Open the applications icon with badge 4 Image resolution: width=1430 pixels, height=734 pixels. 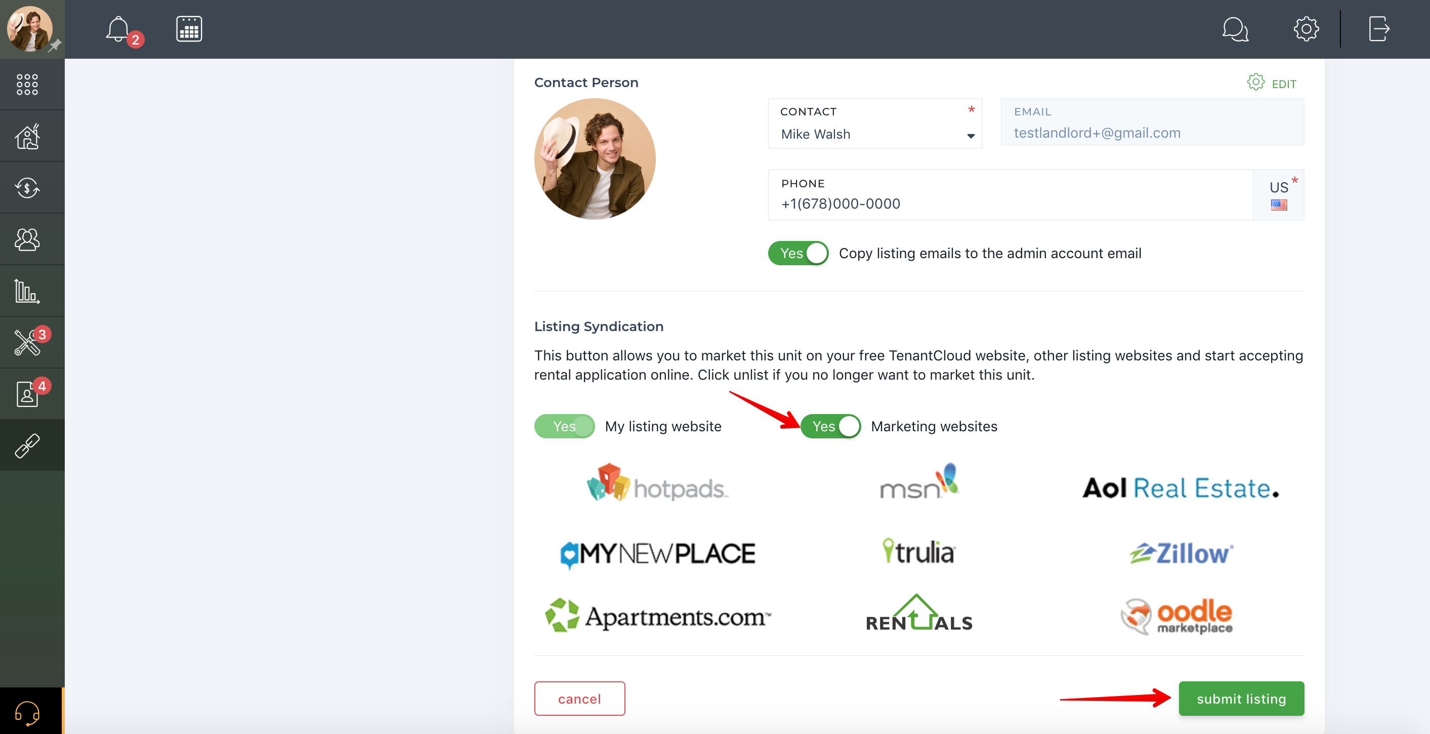tap(27, 394)
